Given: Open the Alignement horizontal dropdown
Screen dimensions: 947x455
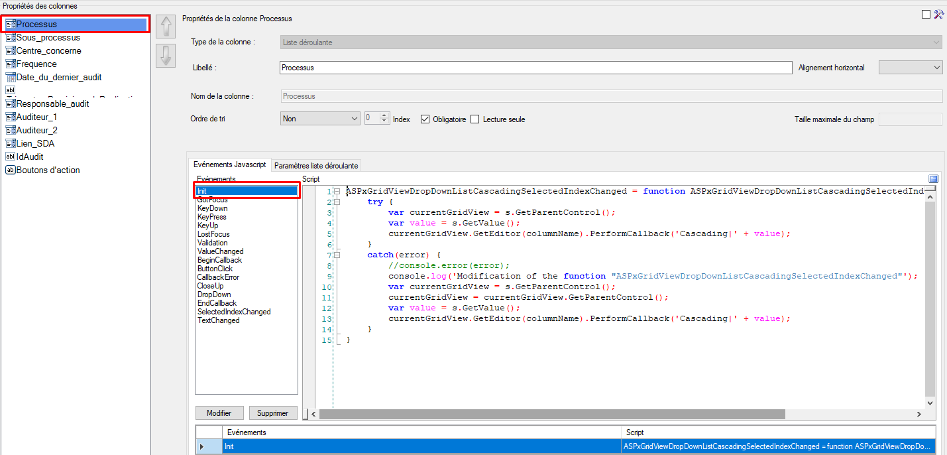Looking at the screenshot, I should tap(910, 68).
